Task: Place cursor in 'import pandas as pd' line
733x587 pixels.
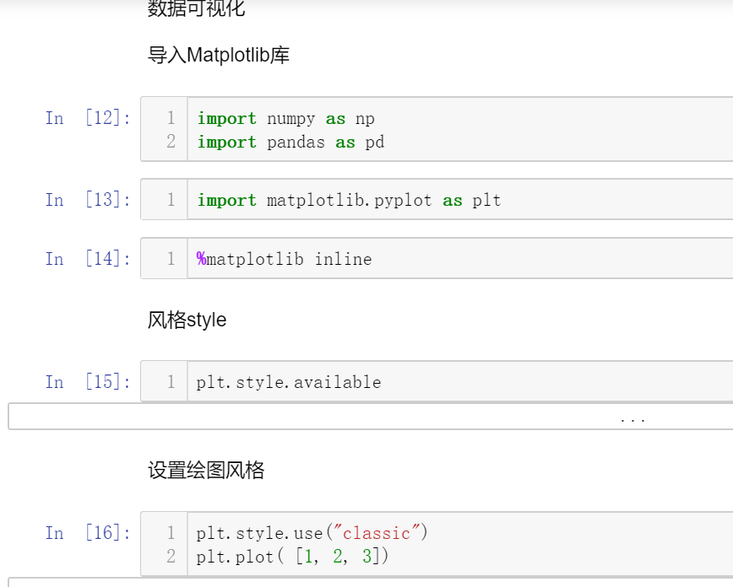Action: point(290,143)
